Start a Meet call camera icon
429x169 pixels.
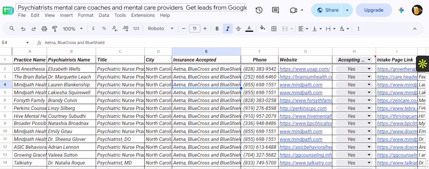(x=294, y=10)
